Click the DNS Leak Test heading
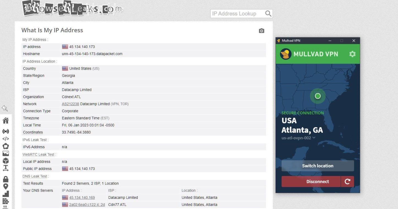398x209 pixels. 35,176
